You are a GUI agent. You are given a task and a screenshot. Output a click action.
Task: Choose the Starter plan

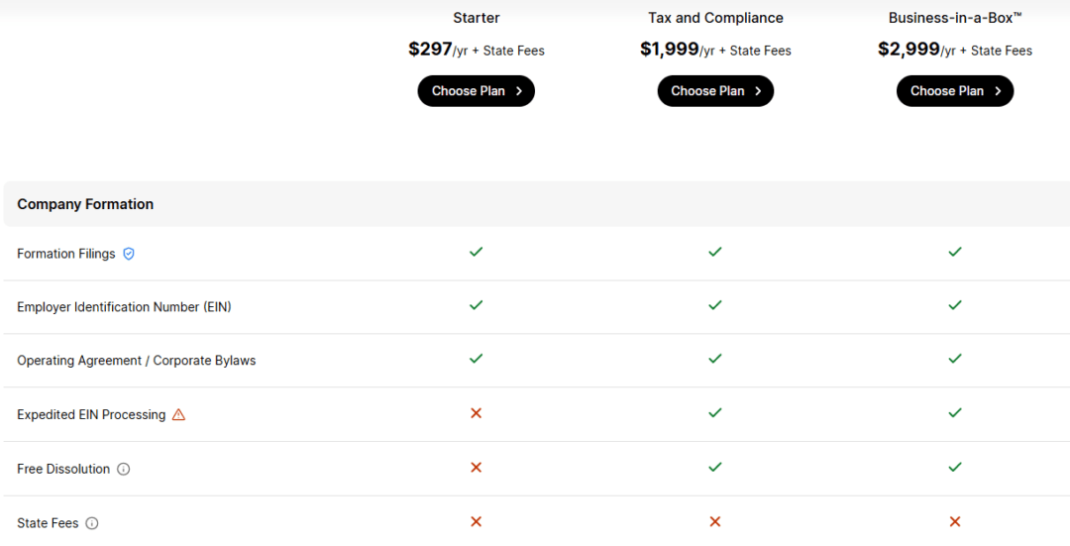(476, 91)
